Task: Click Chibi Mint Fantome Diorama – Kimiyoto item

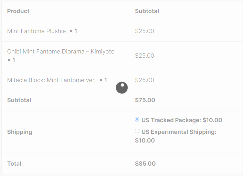Action: pyautogui.click(x=61, y=51)
